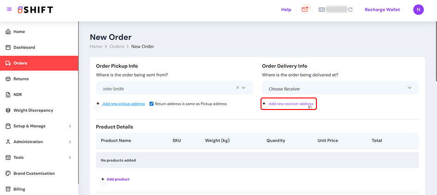Open the notifications envelope icon
The width and height of the screenshot is (437, 195).
click(x=305, y=9)
